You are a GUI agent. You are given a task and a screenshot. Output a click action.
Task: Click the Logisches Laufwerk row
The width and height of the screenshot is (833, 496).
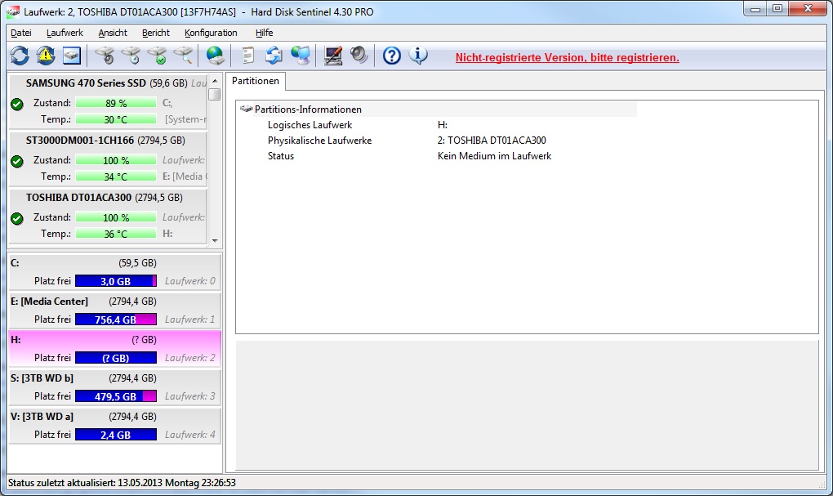tap(437, 125)
